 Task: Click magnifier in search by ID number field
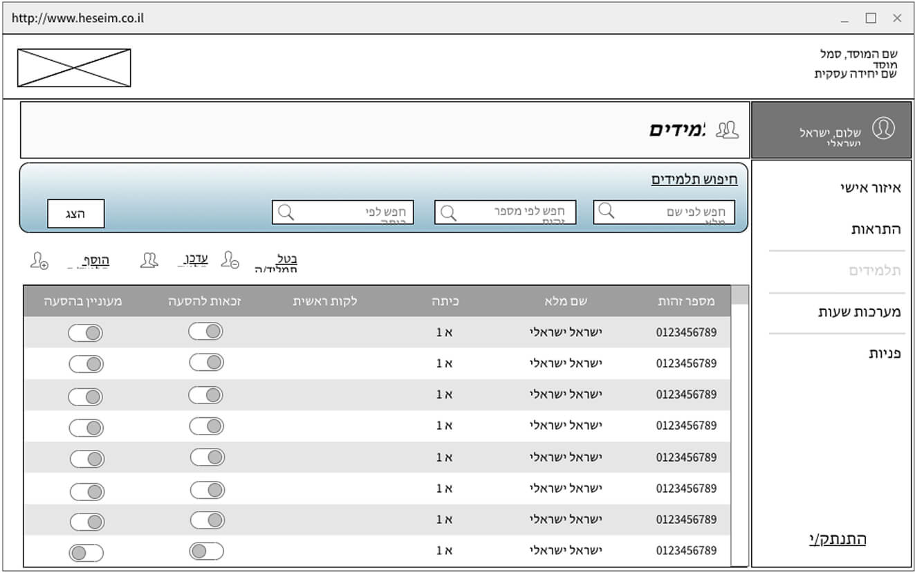[x=448, y=212]
